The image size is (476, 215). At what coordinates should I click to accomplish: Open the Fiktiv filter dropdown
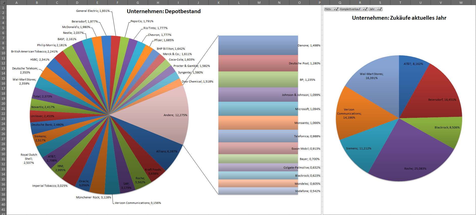tap(331, 9)
